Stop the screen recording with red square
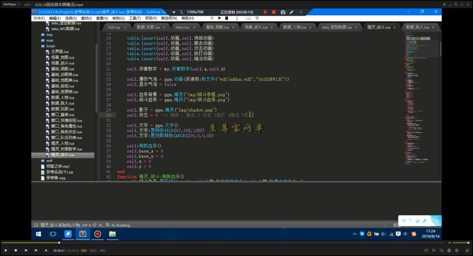 (x=273, y=12)
